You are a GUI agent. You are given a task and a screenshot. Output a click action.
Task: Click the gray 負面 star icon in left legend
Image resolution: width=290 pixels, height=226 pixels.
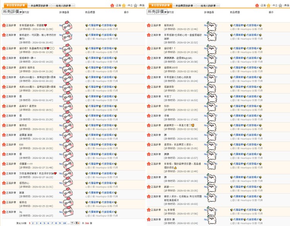[136, 6]
